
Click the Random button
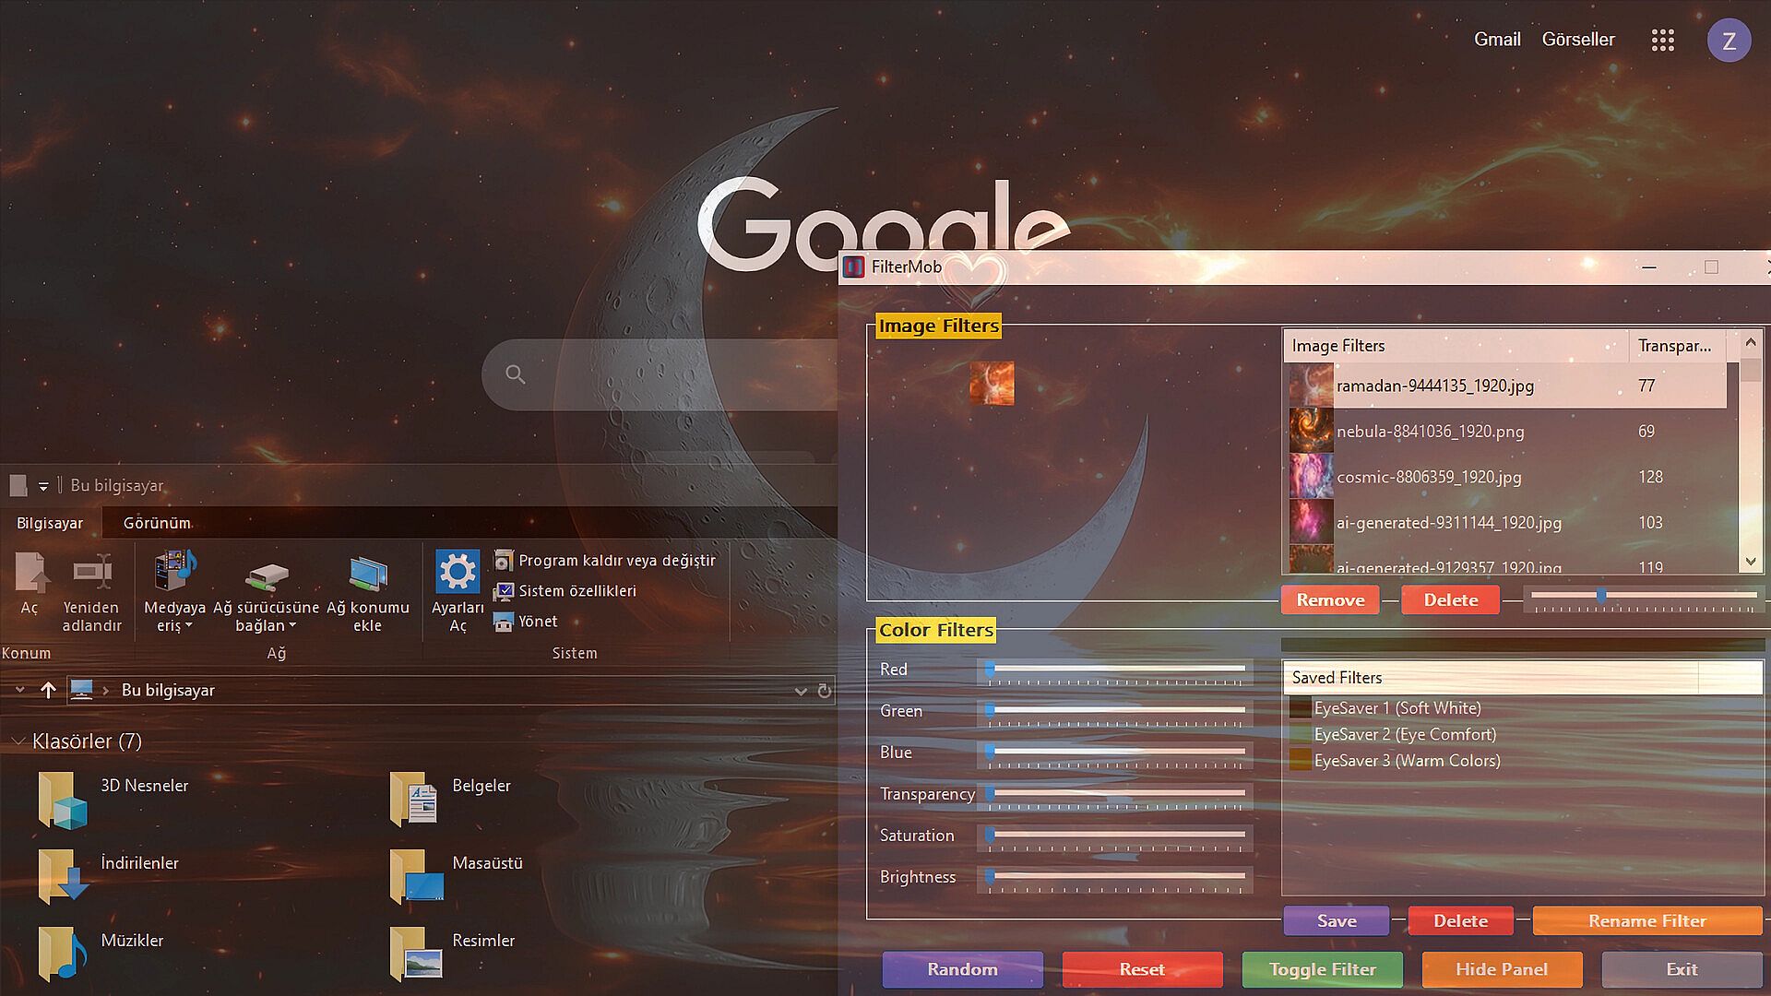pos(962,969)
